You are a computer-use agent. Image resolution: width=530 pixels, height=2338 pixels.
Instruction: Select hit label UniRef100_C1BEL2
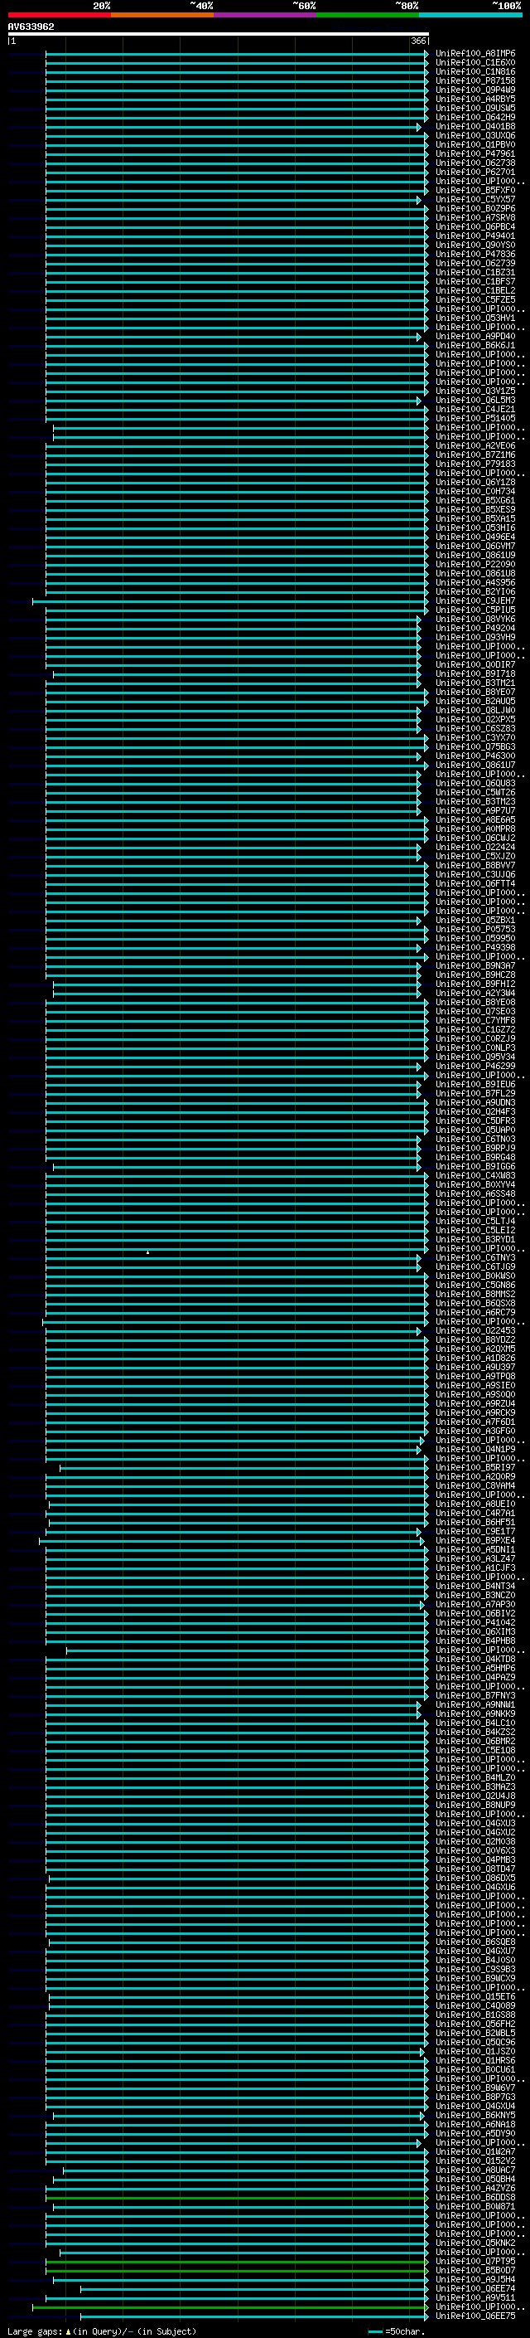tap(475, 290)
